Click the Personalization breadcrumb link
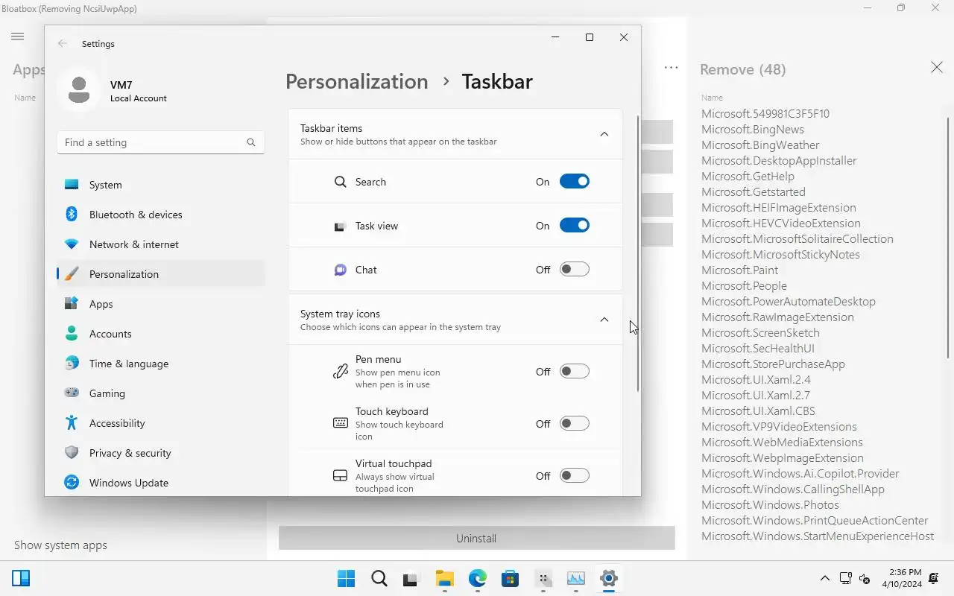Screen dimensions: 954x596 pos(357,81)
